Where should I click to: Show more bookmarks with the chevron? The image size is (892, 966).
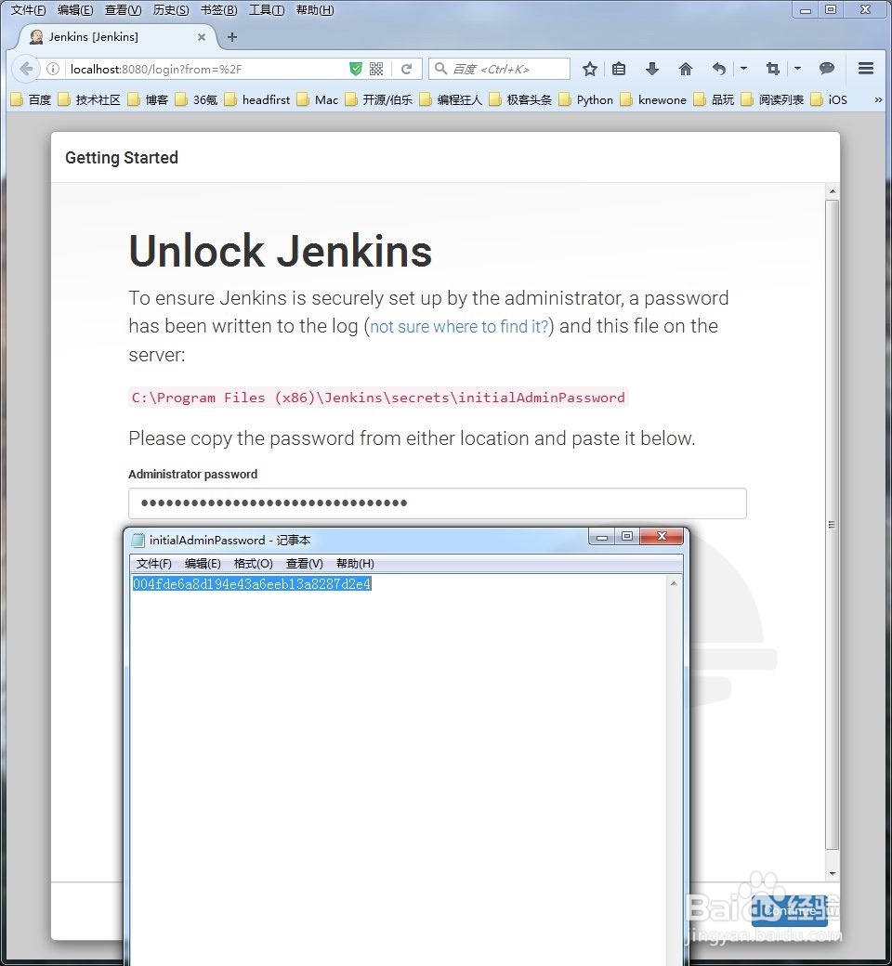click(x=878, y=99)
